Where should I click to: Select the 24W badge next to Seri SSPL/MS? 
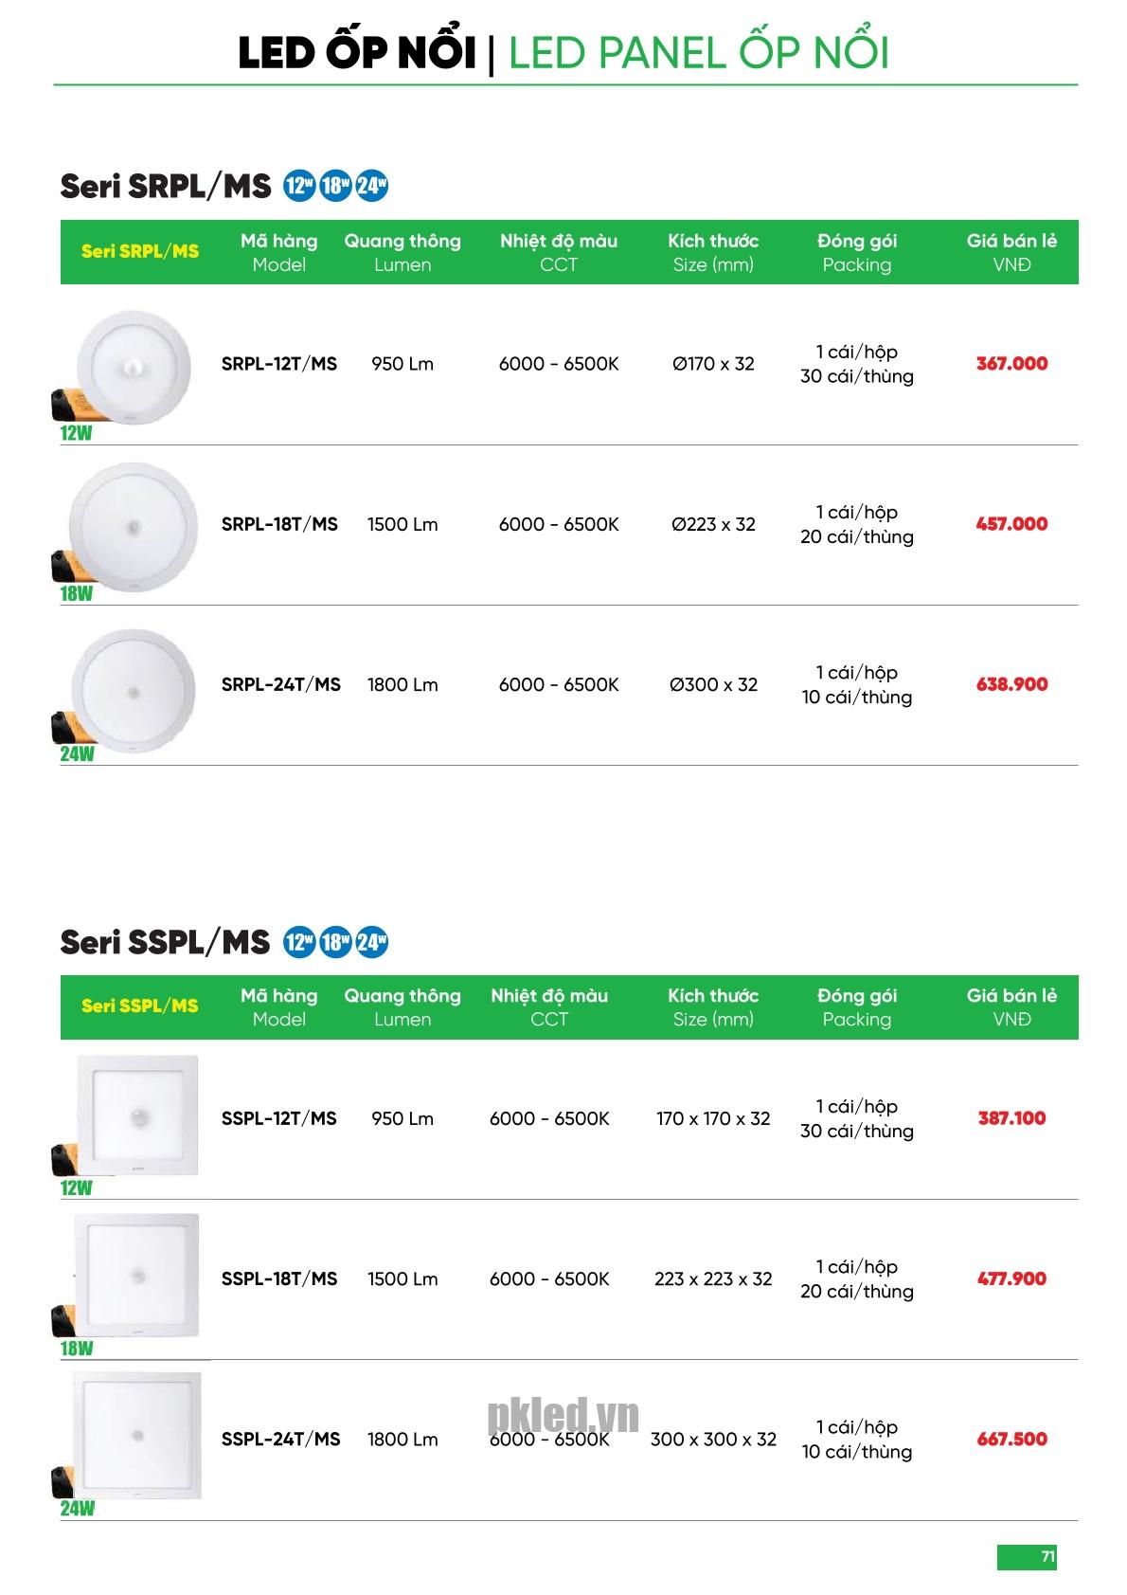[371, 942]
